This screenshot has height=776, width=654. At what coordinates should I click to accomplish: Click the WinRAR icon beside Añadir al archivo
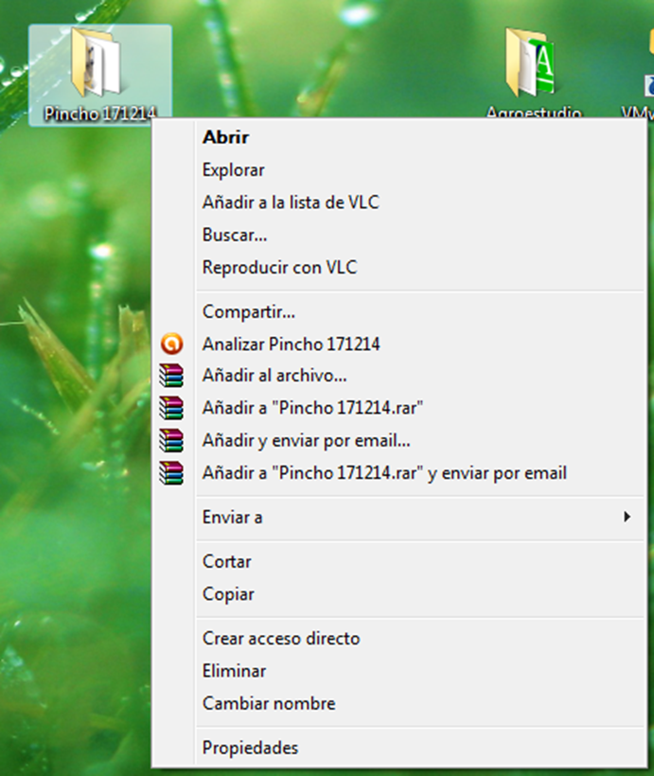click(x=171, y=376)
